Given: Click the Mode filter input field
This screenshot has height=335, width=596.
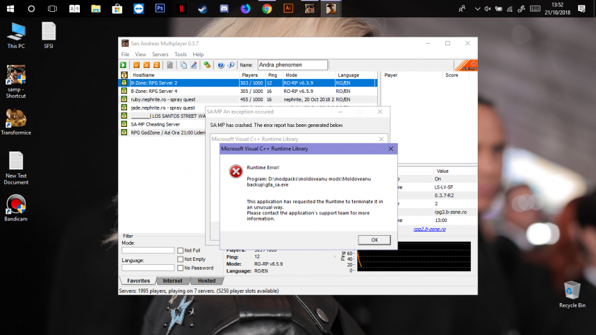Looking at the screenshot, I should 148,250.
